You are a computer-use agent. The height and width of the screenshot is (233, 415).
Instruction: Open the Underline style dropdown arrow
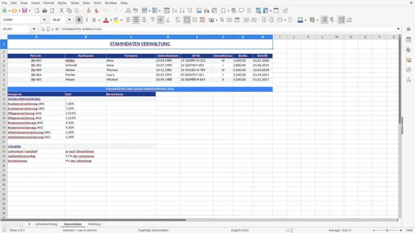tap(99, 20)
